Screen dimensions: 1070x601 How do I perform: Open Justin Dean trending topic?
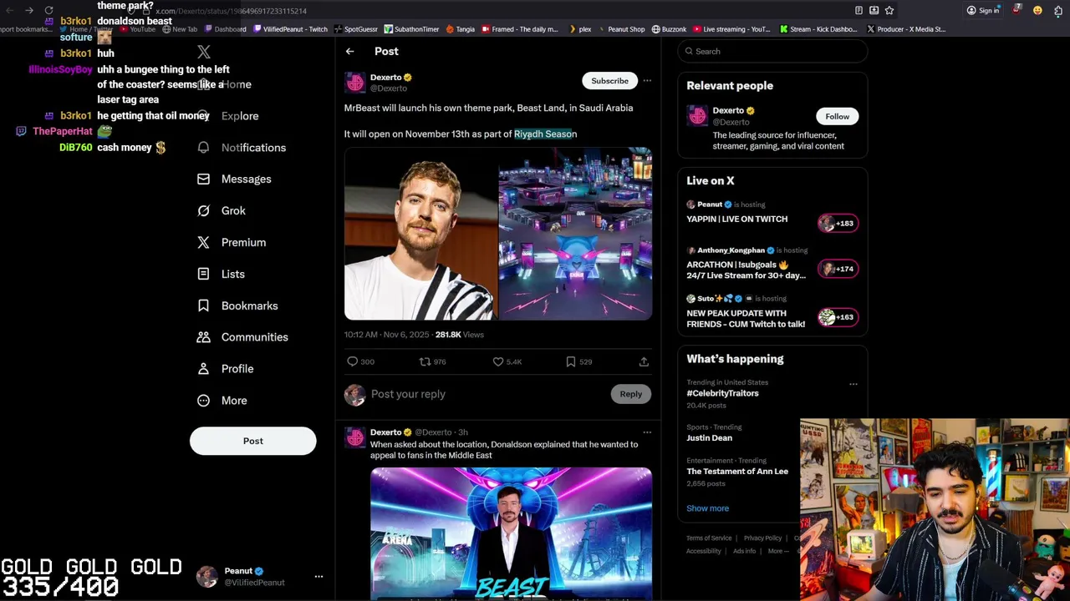[709, 438]
